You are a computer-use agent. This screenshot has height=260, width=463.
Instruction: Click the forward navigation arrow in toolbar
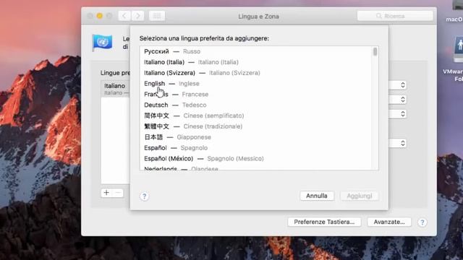pyautogui.click(x=138, y=16)
